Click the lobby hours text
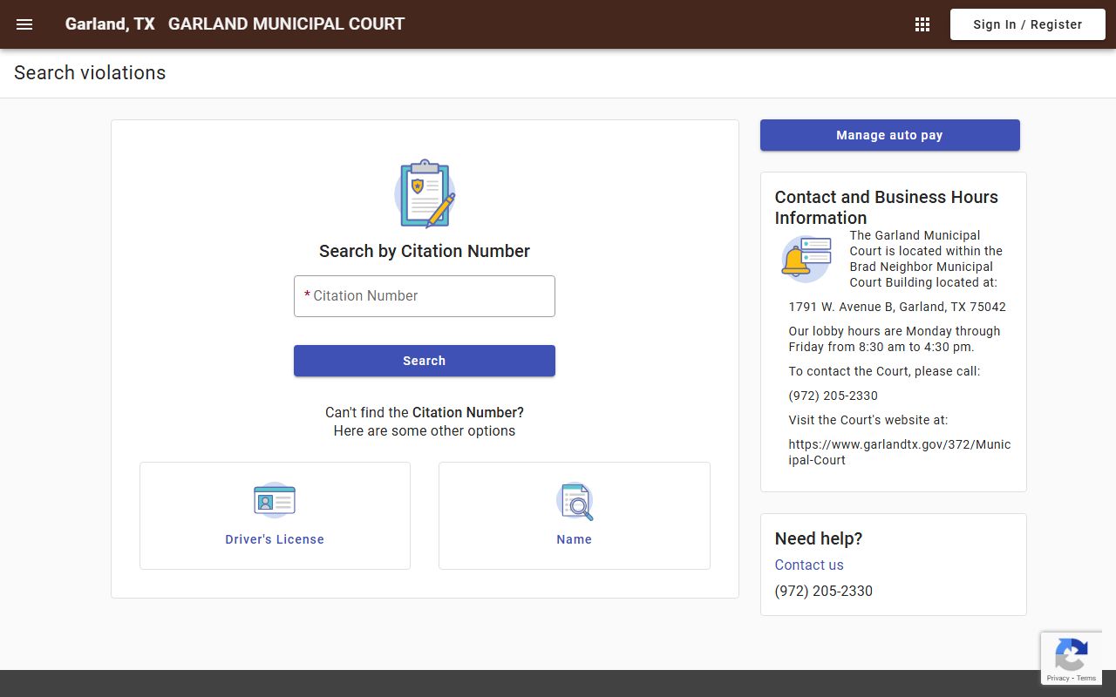This screenshot has height=697, width=1116. click(895, 339)
